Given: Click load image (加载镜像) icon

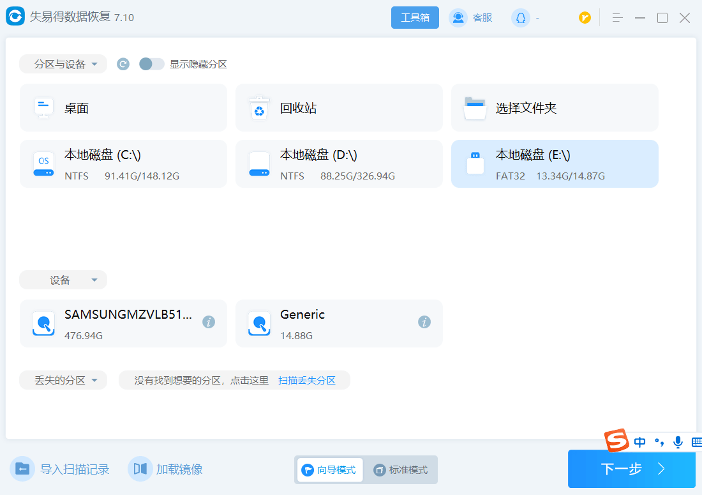Looking at the screenshot, I should [140, 469].
